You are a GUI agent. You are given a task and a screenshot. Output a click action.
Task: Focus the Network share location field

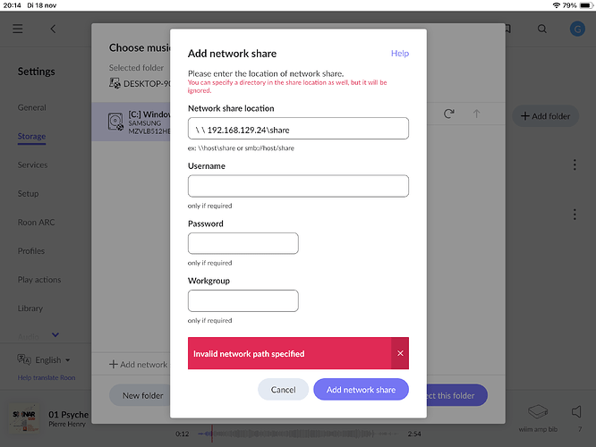tap(298, 129)
